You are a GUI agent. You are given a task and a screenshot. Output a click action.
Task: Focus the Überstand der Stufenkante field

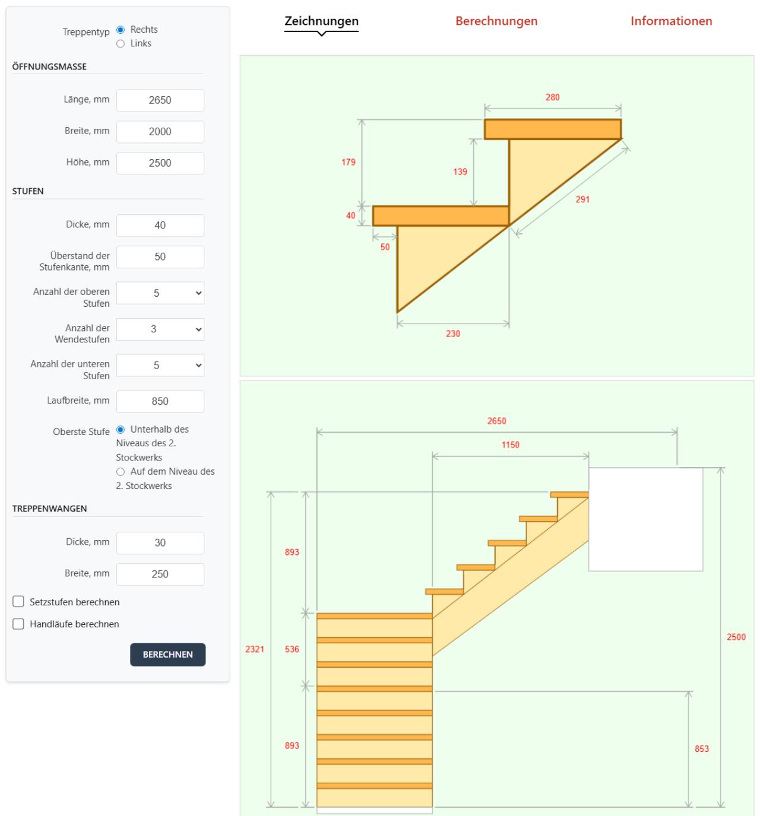(160, 257)
